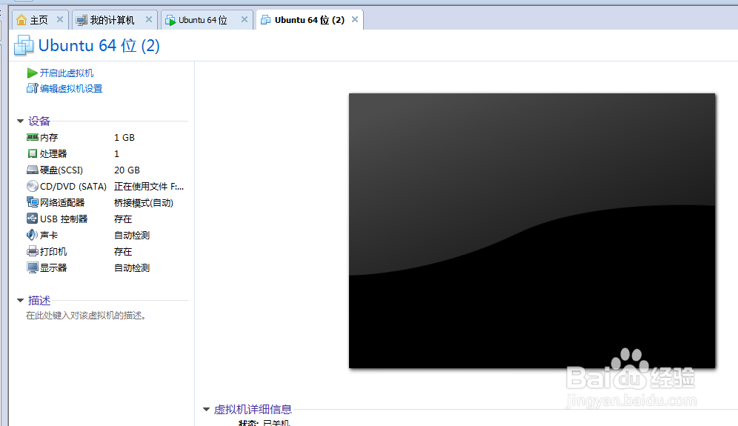Viewport: 738px width, 426px height.
Task: Click the Ubuntu 64 位 (2) page title
Action: (99, 45)
